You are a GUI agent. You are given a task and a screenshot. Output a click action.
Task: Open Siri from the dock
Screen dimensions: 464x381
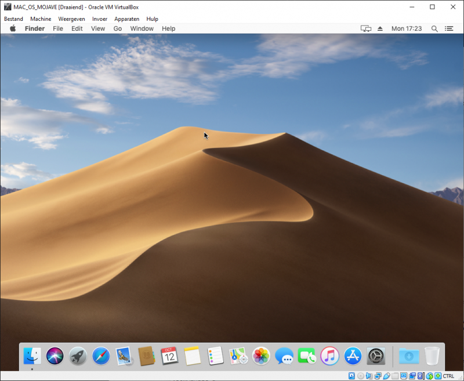click(55, 355)
